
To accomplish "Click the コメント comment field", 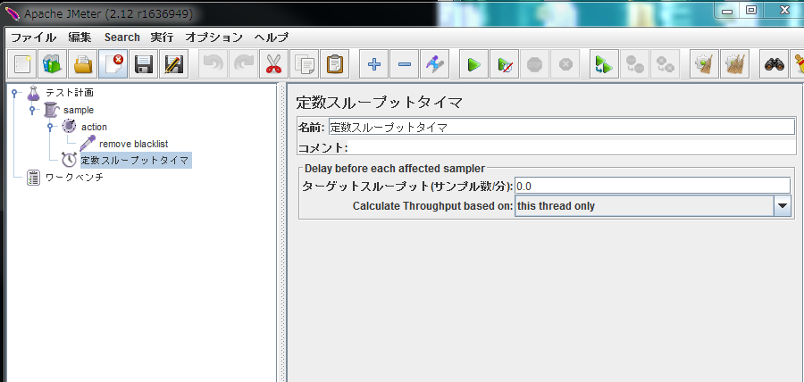I will click(571, 147).
